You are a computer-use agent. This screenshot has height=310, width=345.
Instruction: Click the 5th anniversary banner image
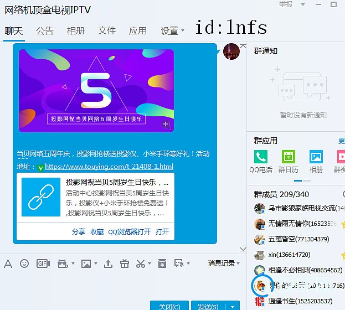pos(96,91)
